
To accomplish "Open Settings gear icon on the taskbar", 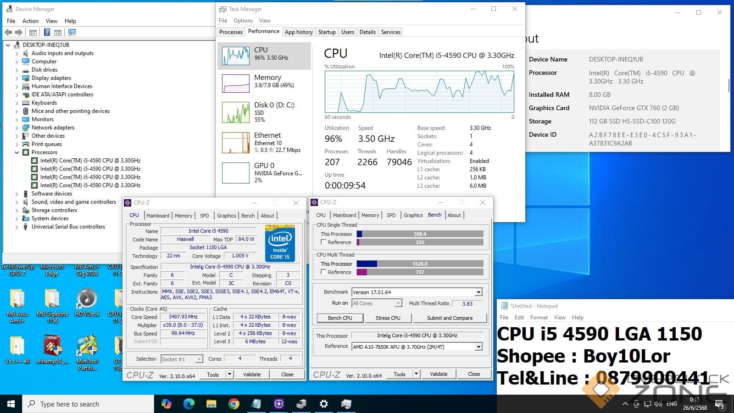I will (x=324, y=404).
